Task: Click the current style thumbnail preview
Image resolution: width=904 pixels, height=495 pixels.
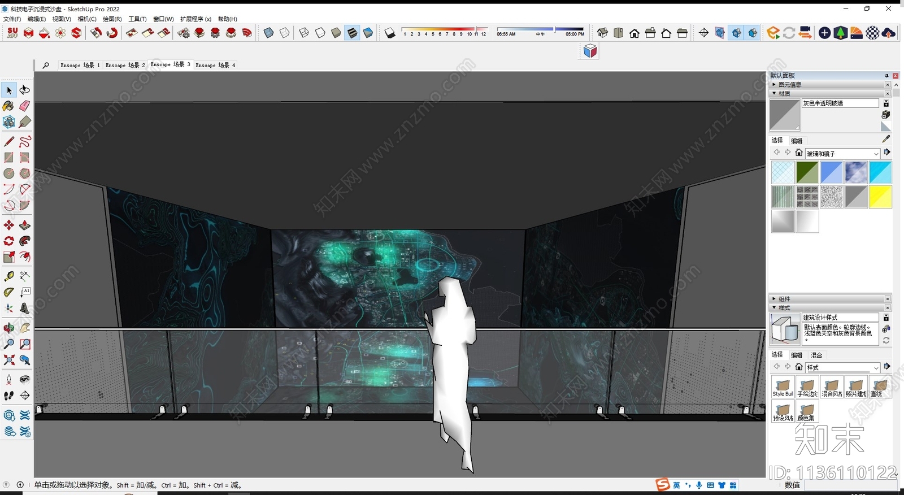Action: pyautogui.click(x=785, y=329)
